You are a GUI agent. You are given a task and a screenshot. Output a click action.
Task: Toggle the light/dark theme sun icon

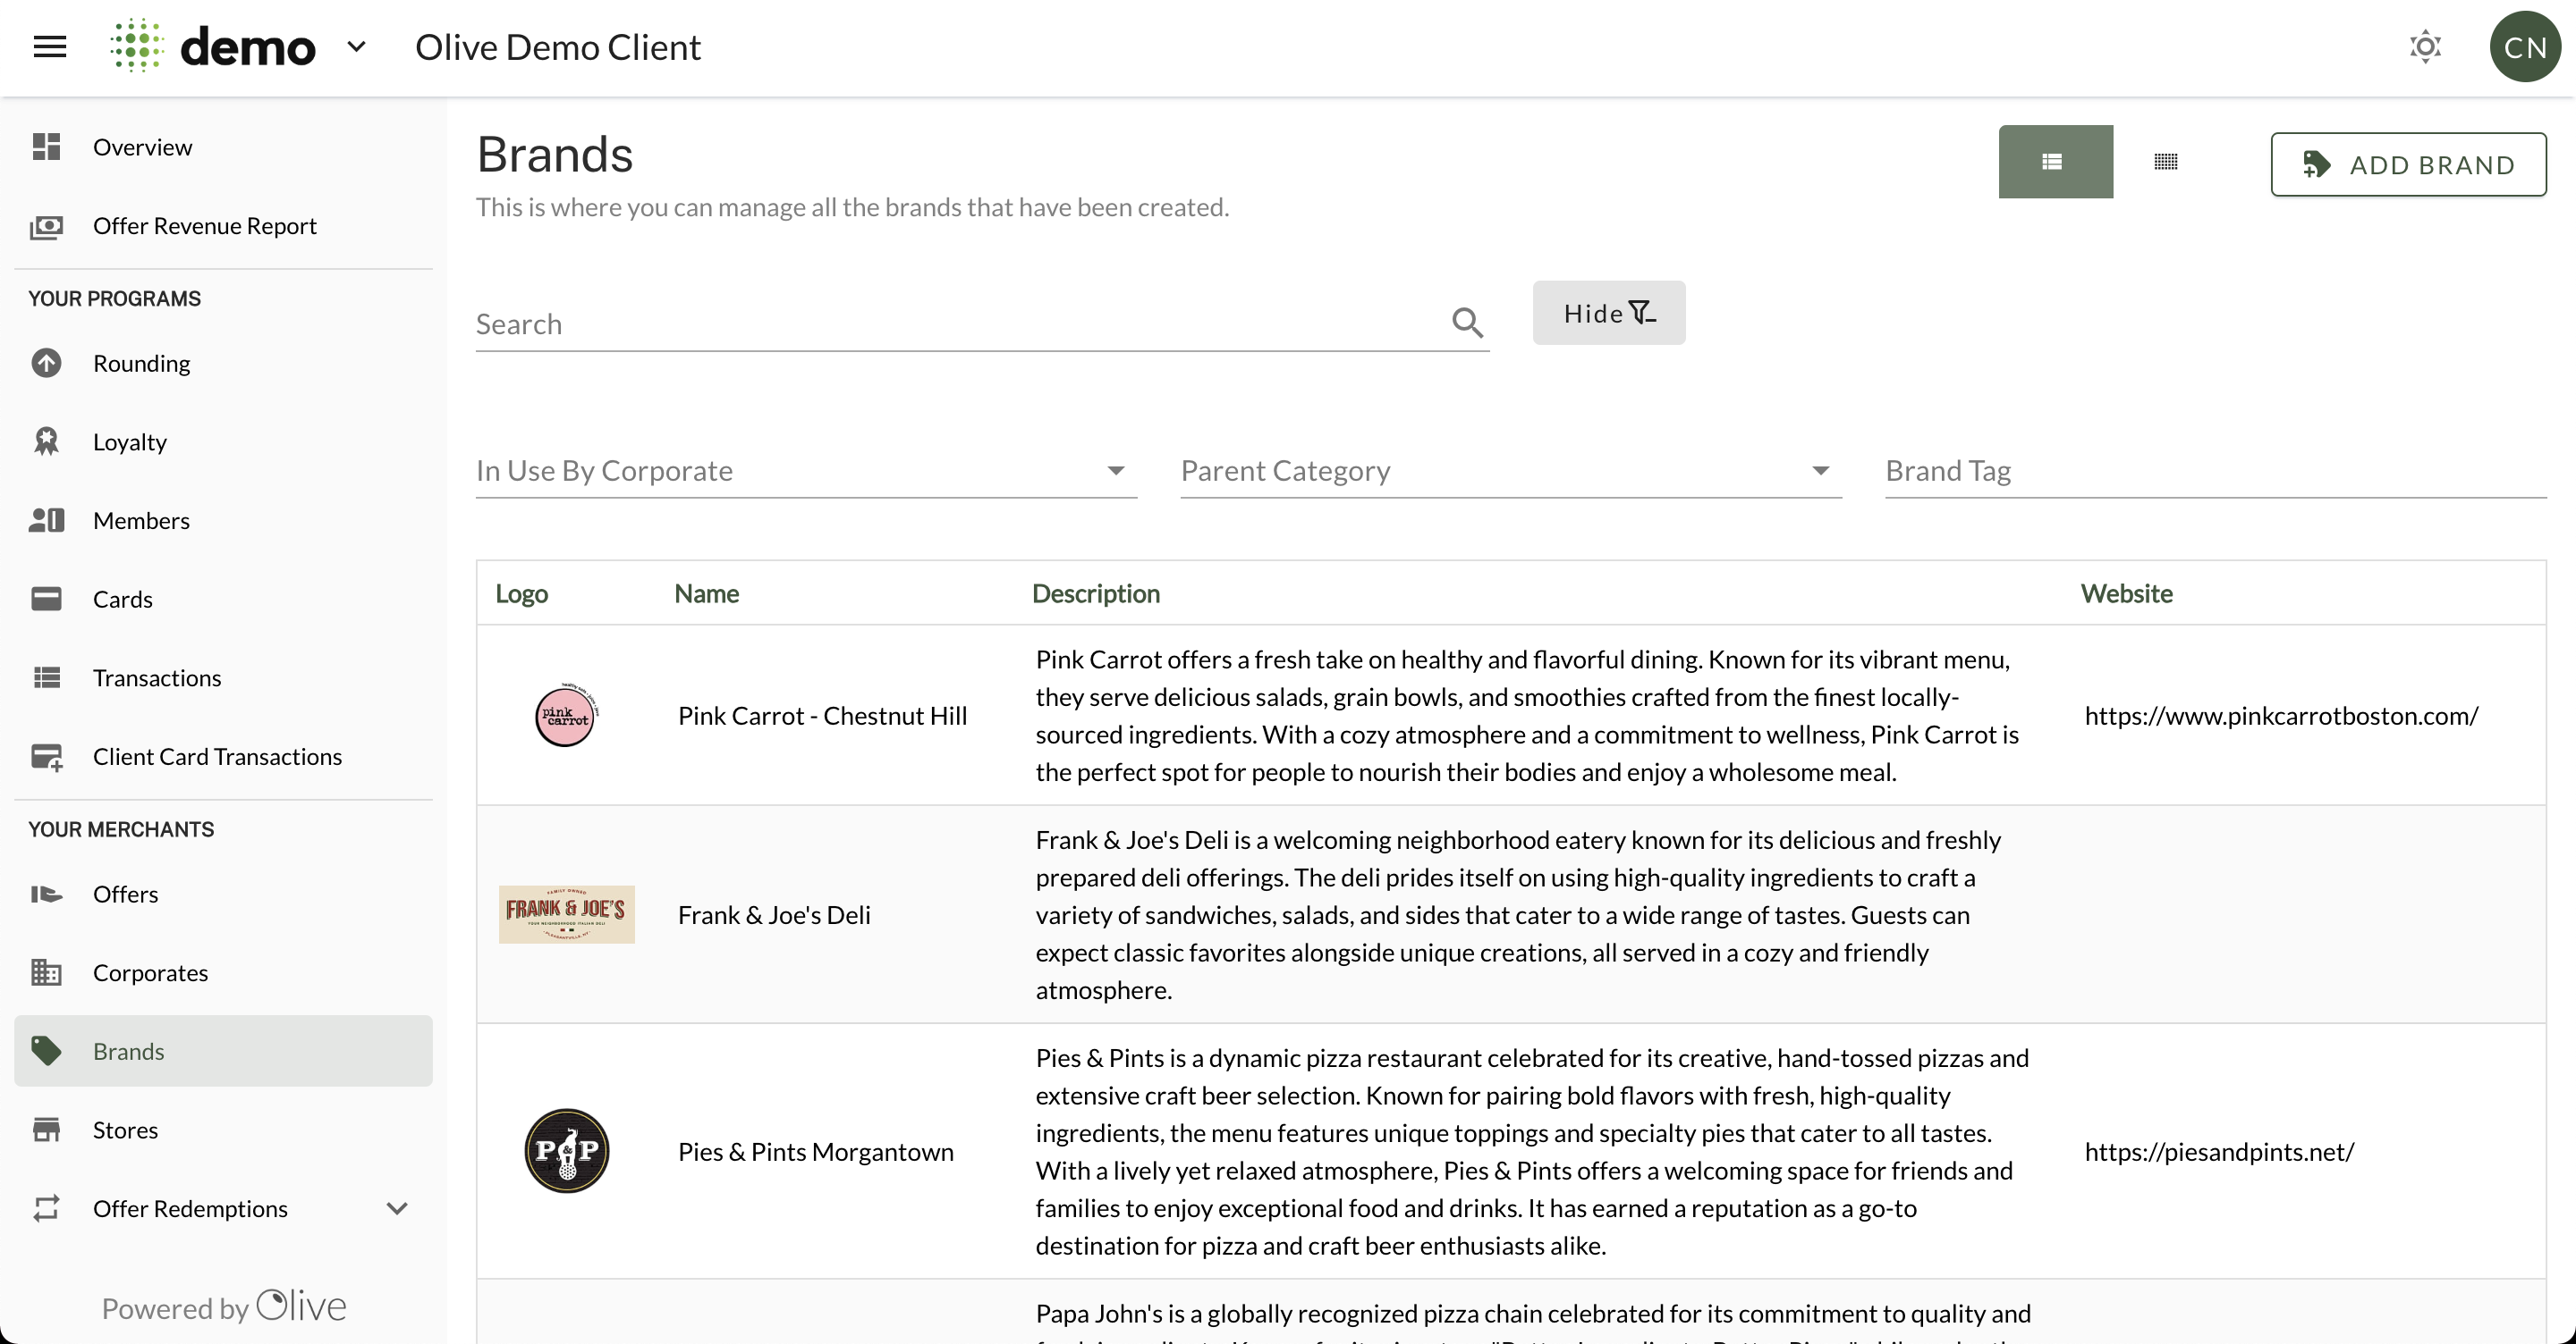pyautogui.click(x=2425, y=47)
